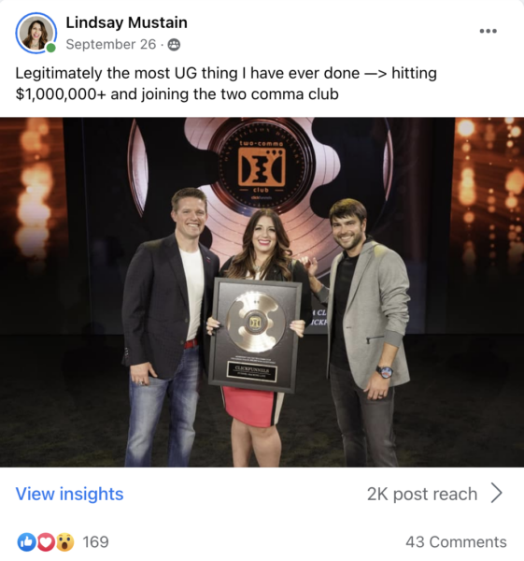Click the September 26 timestamp
The image size is (524, 561).
111,44
